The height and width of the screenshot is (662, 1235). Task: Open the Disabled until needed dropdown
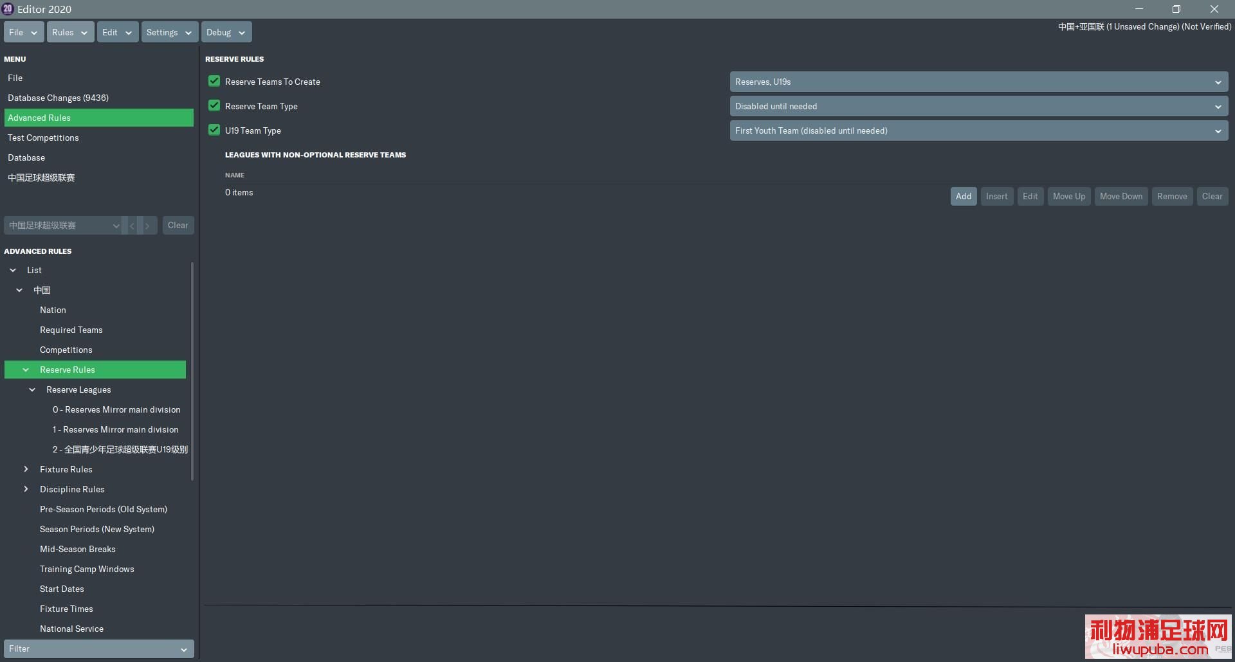click(x=978, y=107)
